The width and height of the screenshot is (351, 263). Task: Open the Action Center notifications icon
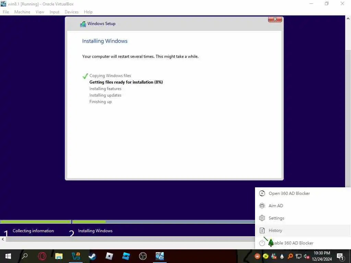coord(340,256)
